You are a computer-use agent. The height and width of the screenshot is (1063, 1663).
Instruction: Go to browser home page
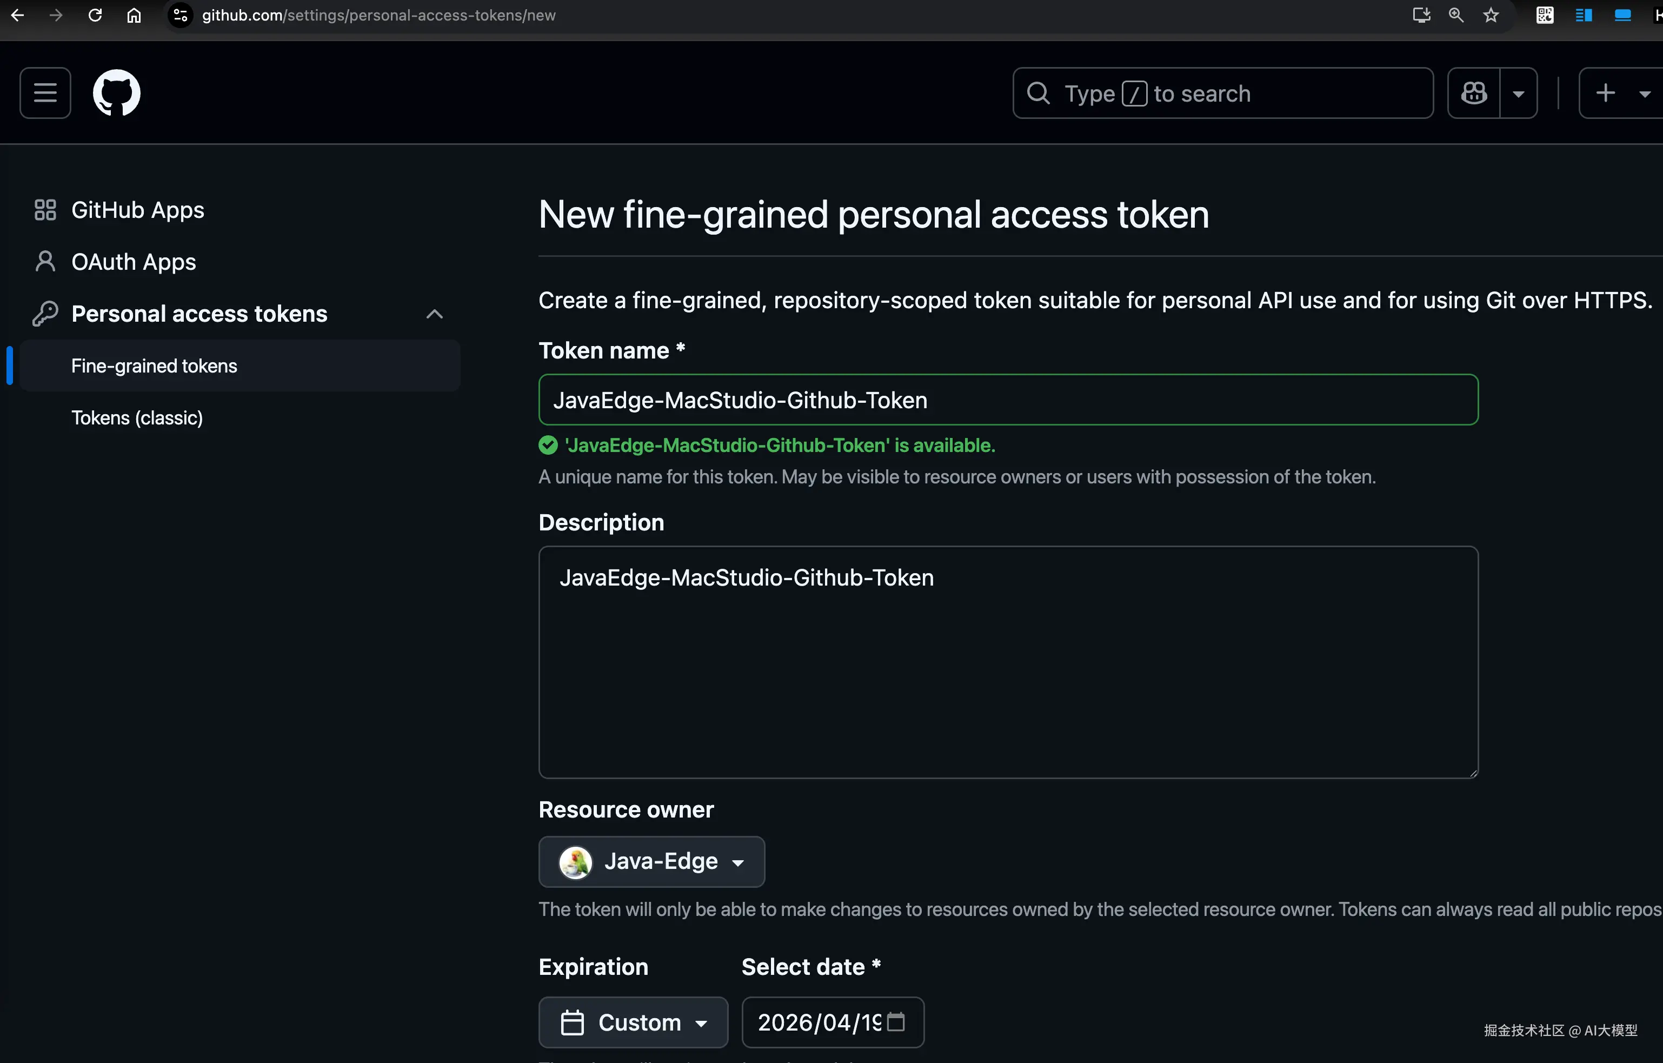(134, 15)
